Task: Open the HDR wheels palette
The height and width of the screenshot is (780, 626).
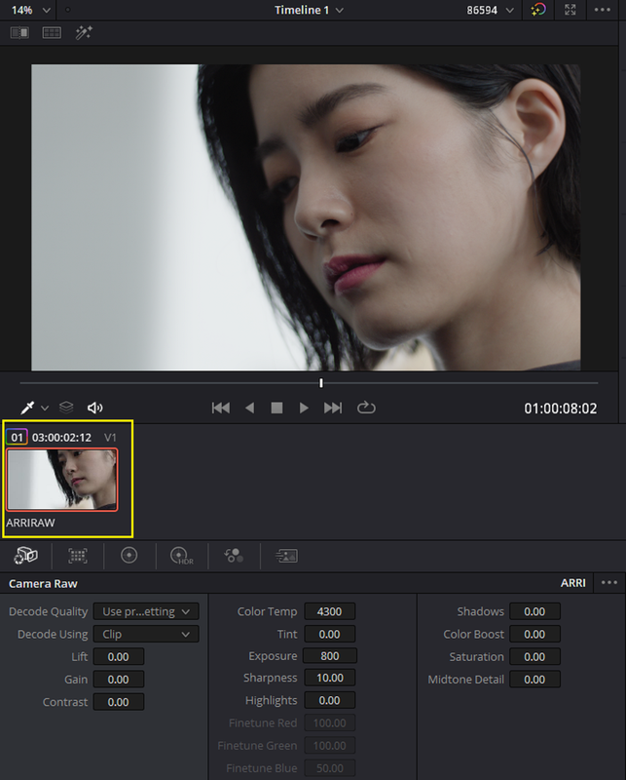Action: pos(181,556)
